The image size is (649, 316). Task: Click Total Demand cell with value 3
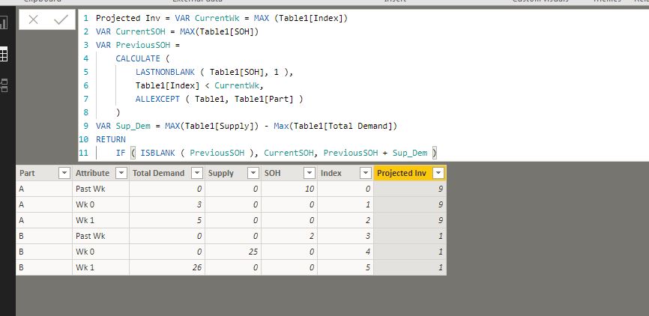pyautogui.click(x=167, y=204)
